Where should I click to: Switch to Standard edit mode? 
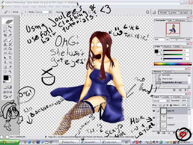5,87
